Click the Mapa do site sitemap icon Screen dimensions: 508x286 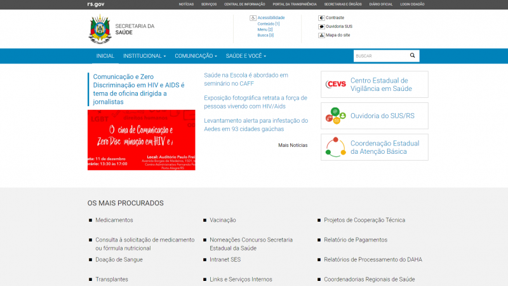click(321, 35)
